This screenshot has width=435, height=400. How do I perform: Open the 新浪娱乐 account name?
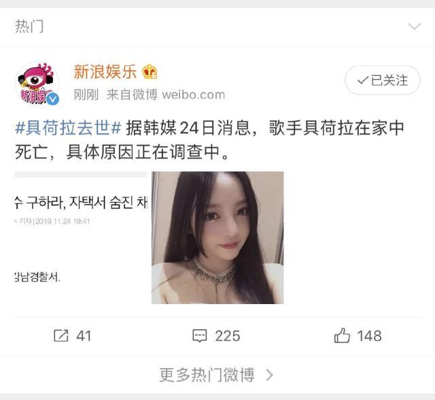tap(105, 71)
